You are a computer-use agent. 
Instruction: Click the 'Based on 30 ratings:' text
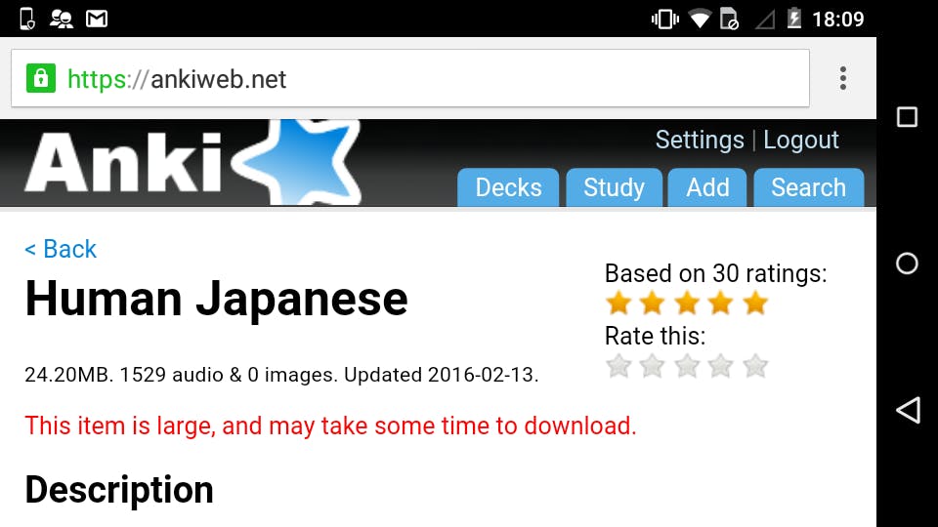(x=716, y=273)
